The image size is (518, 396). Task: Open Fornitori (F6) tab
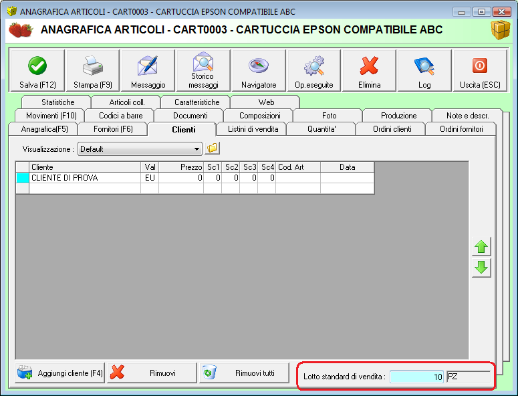113,129
